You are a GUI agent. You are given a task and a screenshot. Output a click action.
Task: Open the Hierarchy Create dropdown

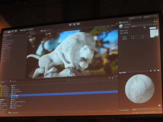[x=6, y=37]
